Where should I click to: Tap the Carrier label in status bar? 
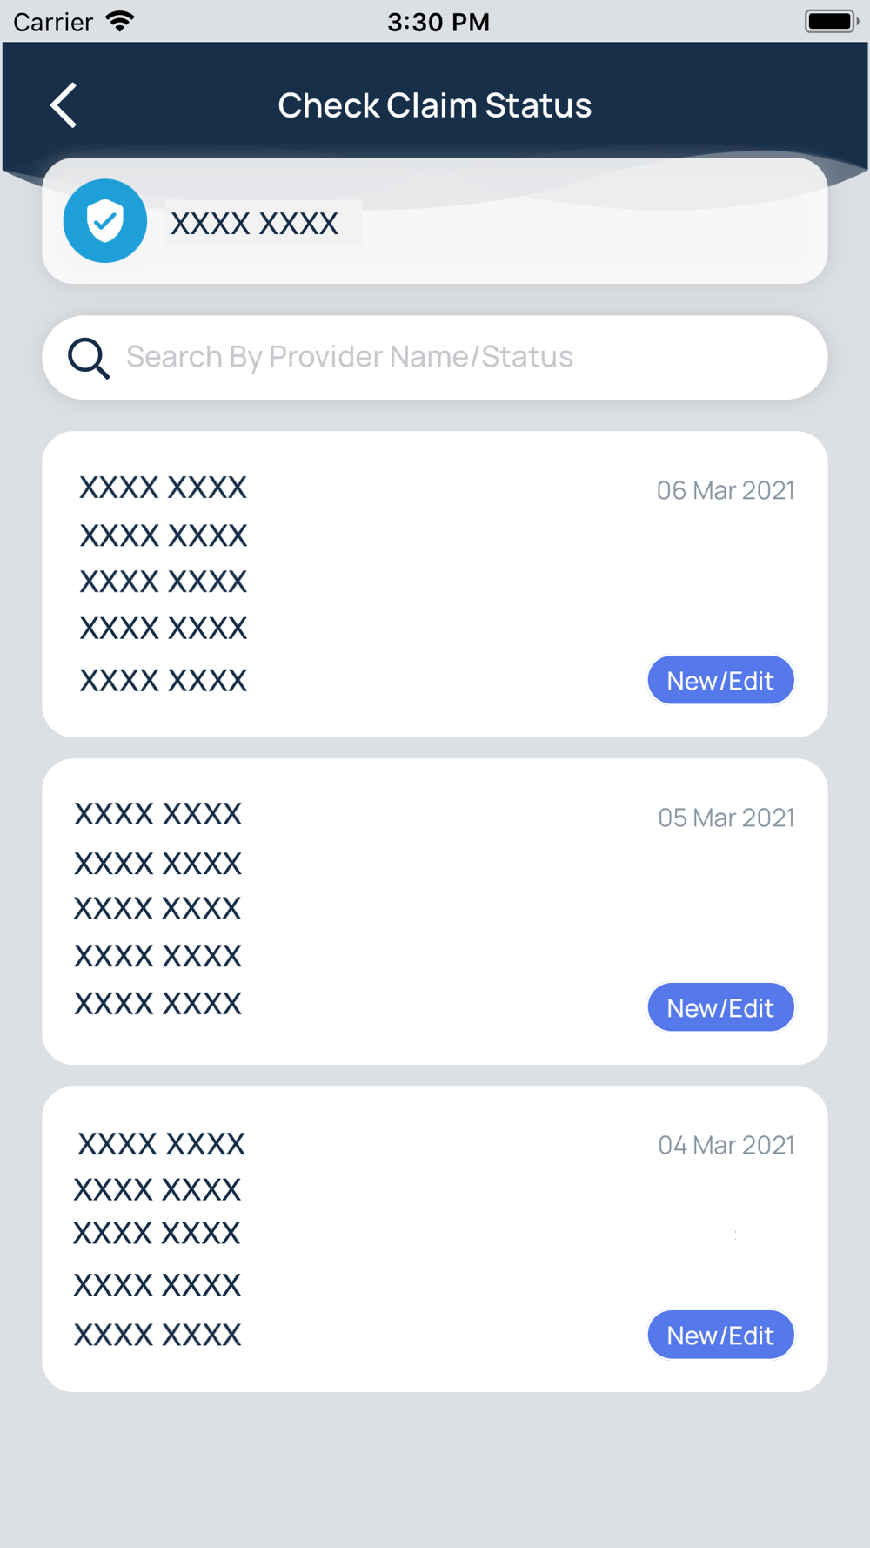[x=53, y=22]
